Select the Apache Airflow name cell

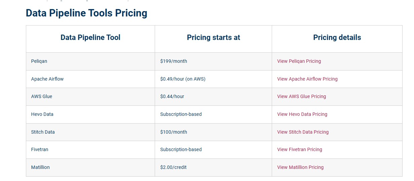tap(90, 79)
